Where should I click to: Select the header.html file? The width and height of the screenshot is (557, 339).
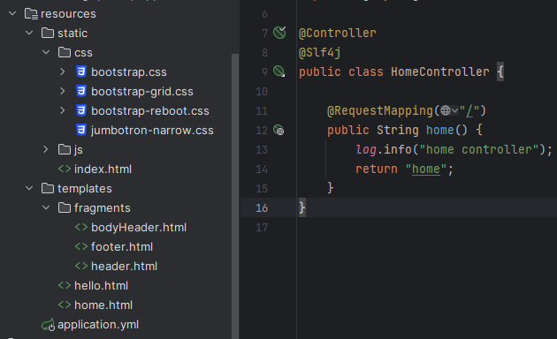coord(125,266)
